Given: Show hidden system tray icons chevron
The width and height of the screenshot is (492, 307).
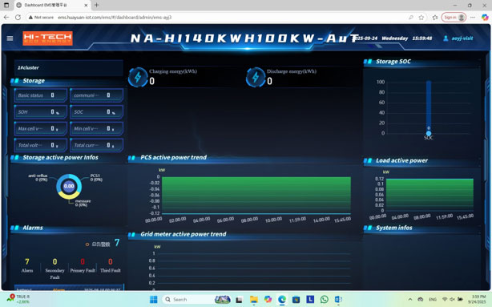Looking at the screenshot, I should [x=410, y=299].
